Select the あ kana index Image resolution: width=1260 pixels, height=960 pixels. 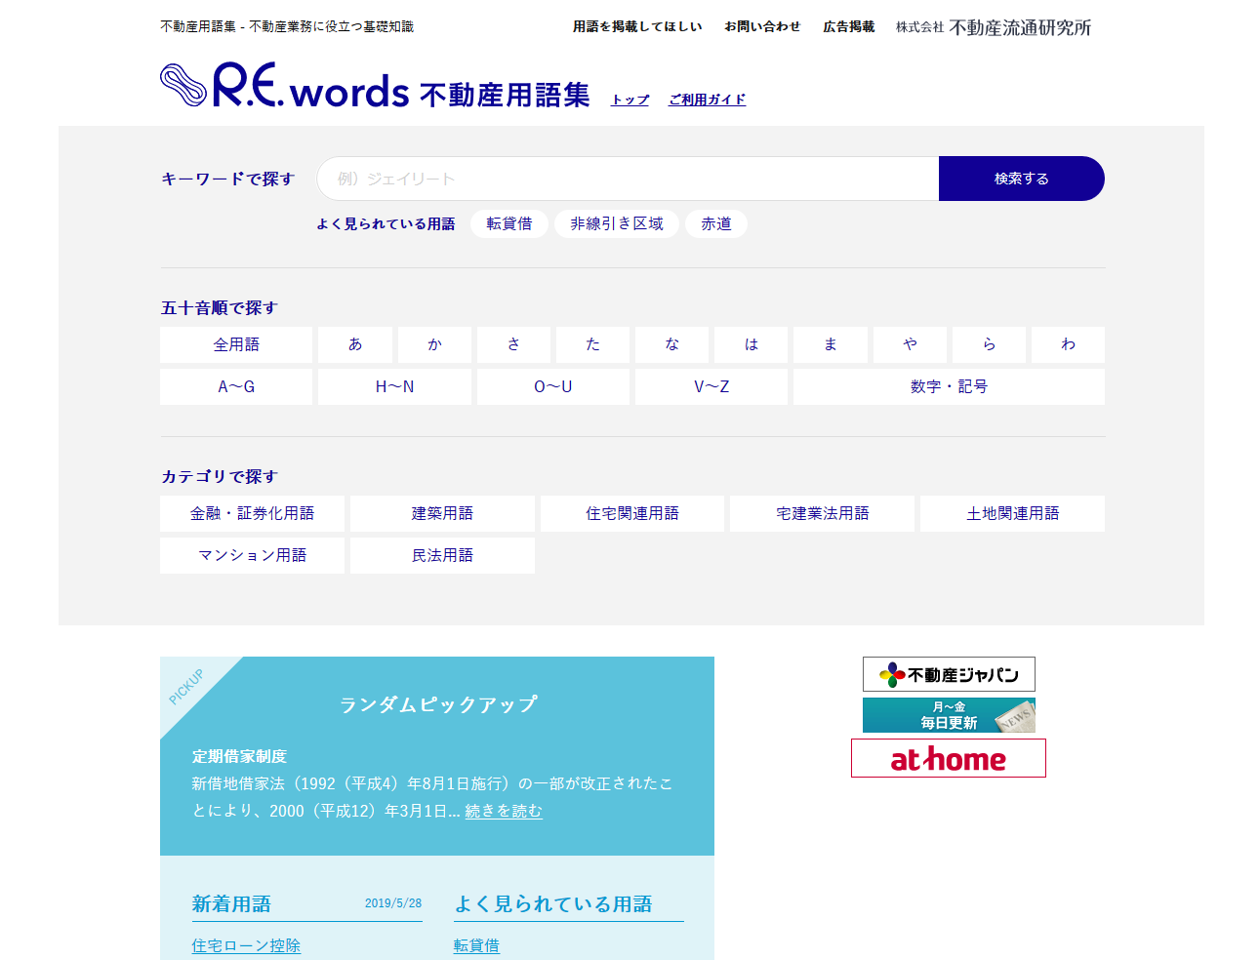point(355,344)
